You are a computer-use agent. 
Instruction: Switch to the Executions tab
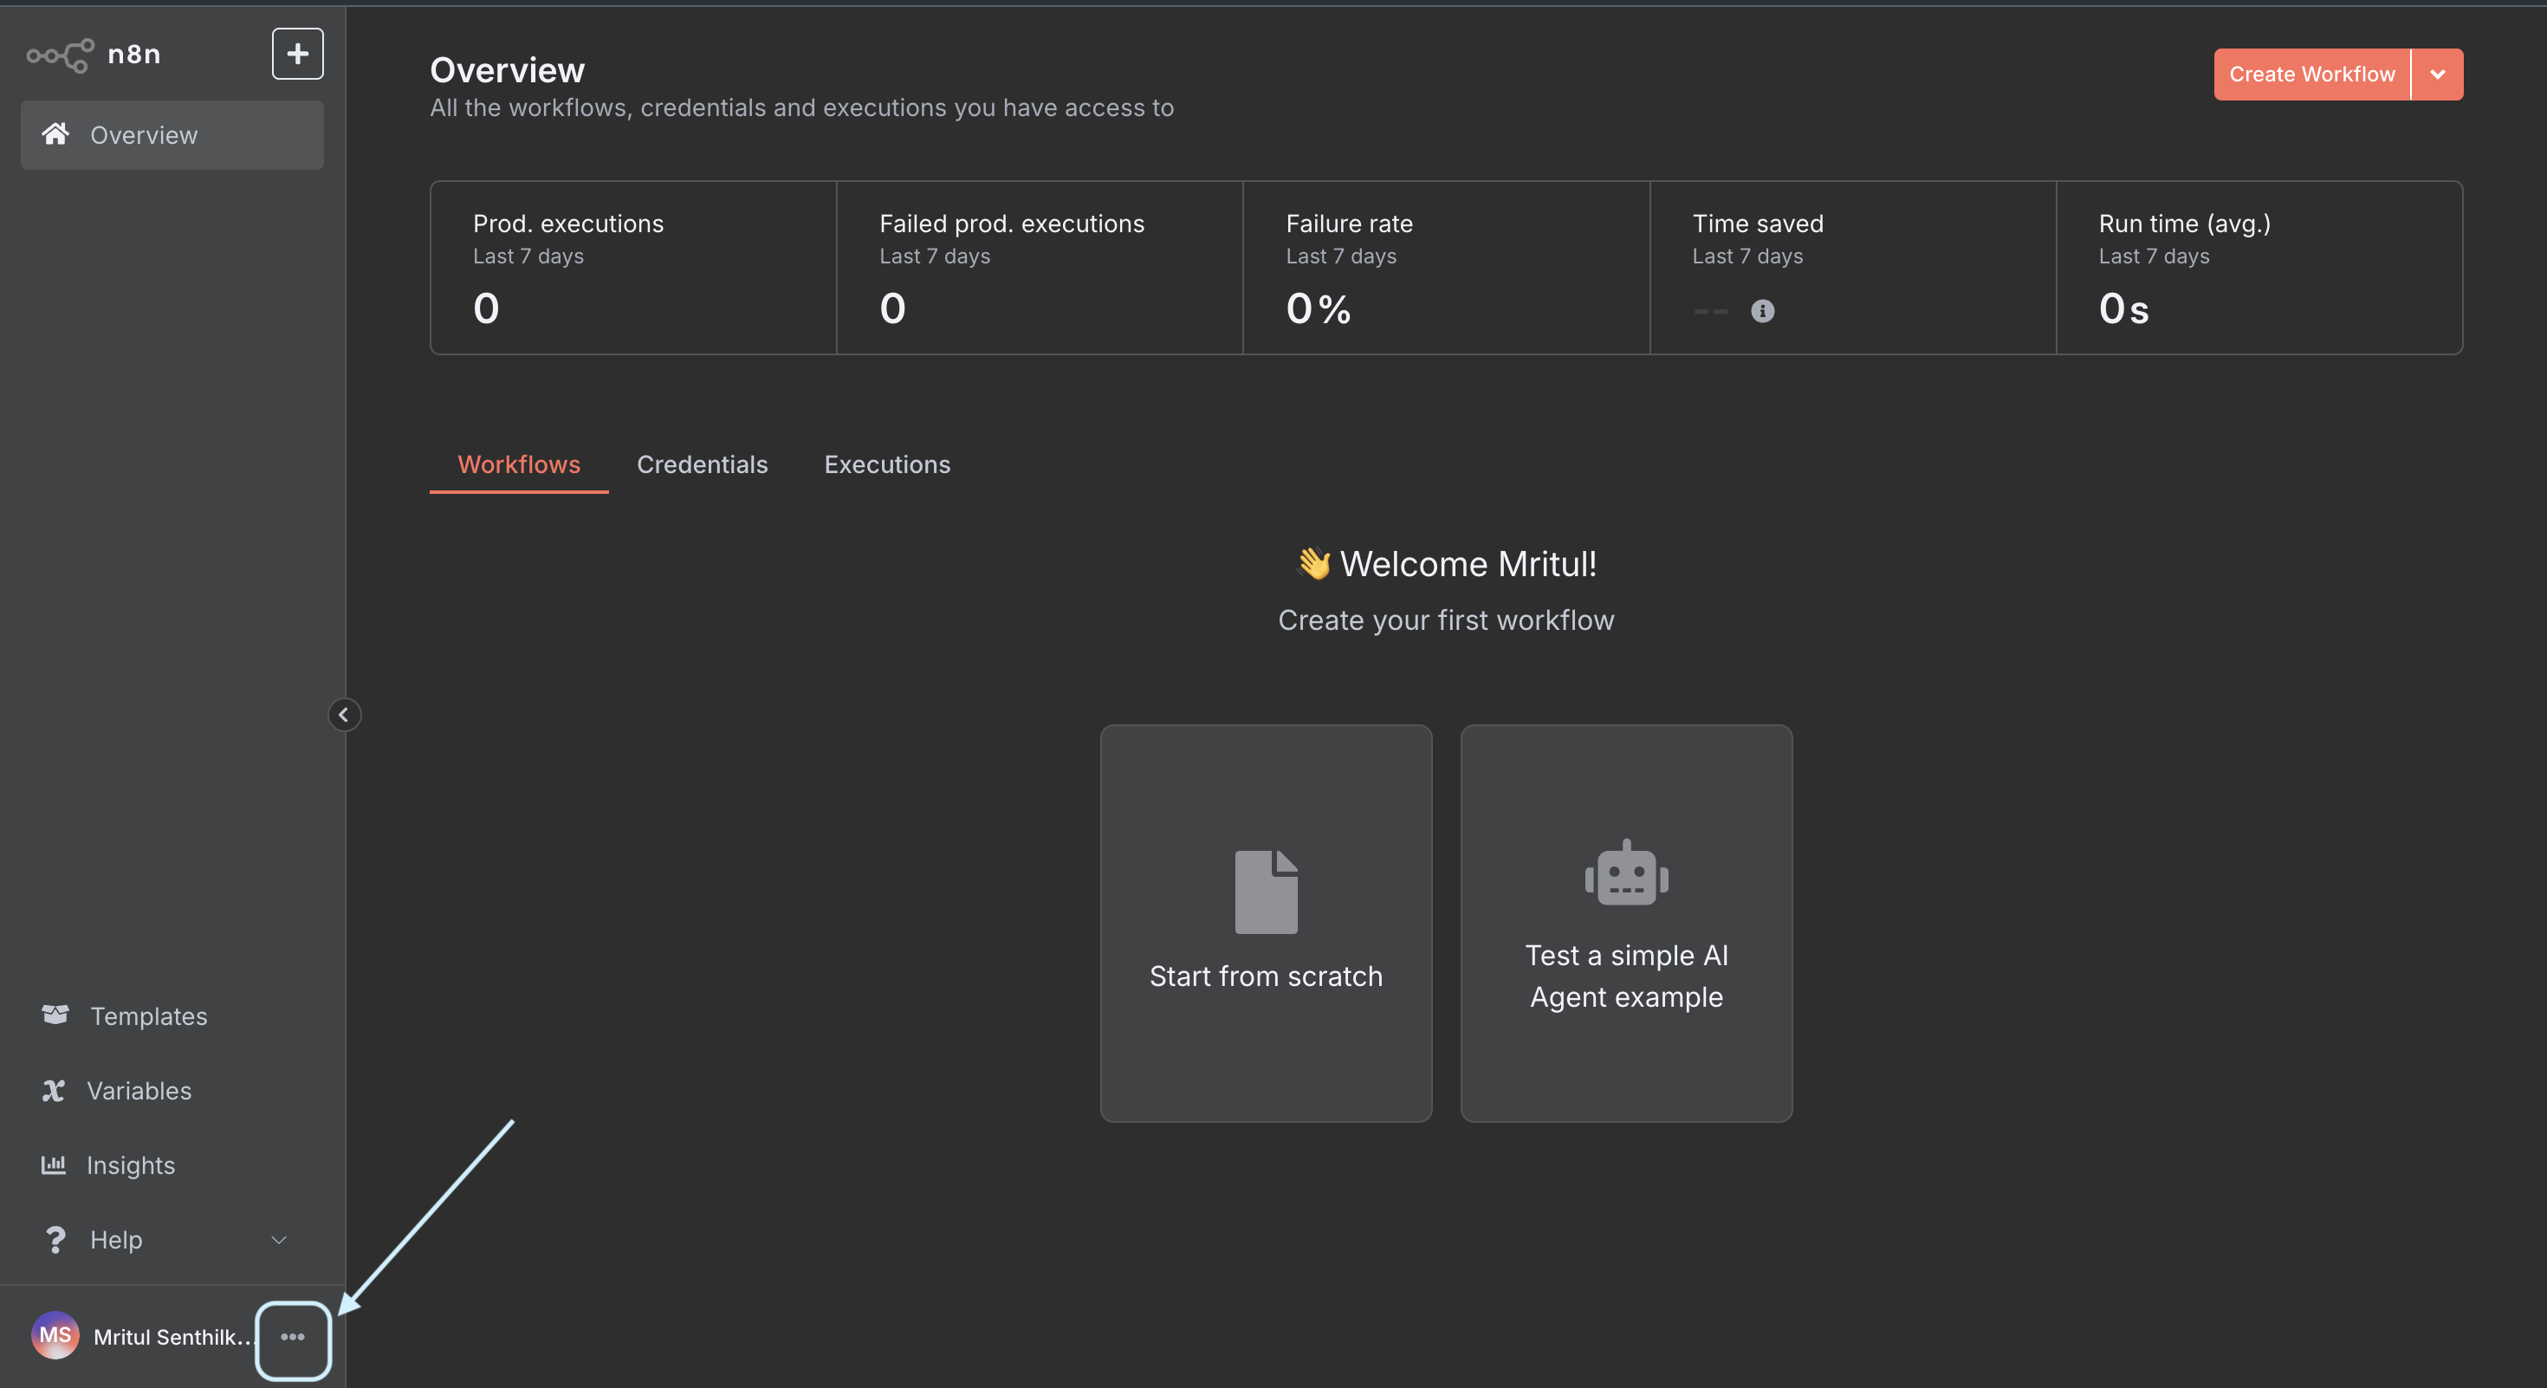coord(887,464)
